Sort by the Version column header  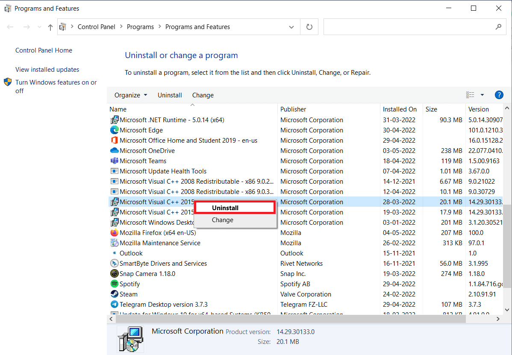coord(485,109)
